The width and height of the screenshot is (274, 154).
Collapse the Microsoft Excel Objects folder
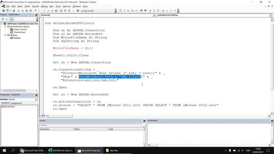click(5, 27)
